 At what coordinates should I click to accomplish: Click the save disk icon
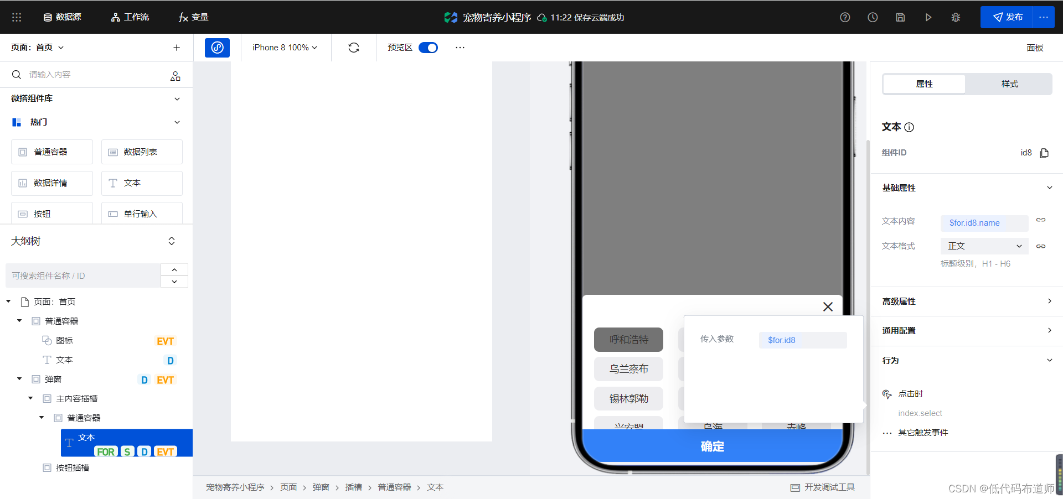tap(900, 17)
